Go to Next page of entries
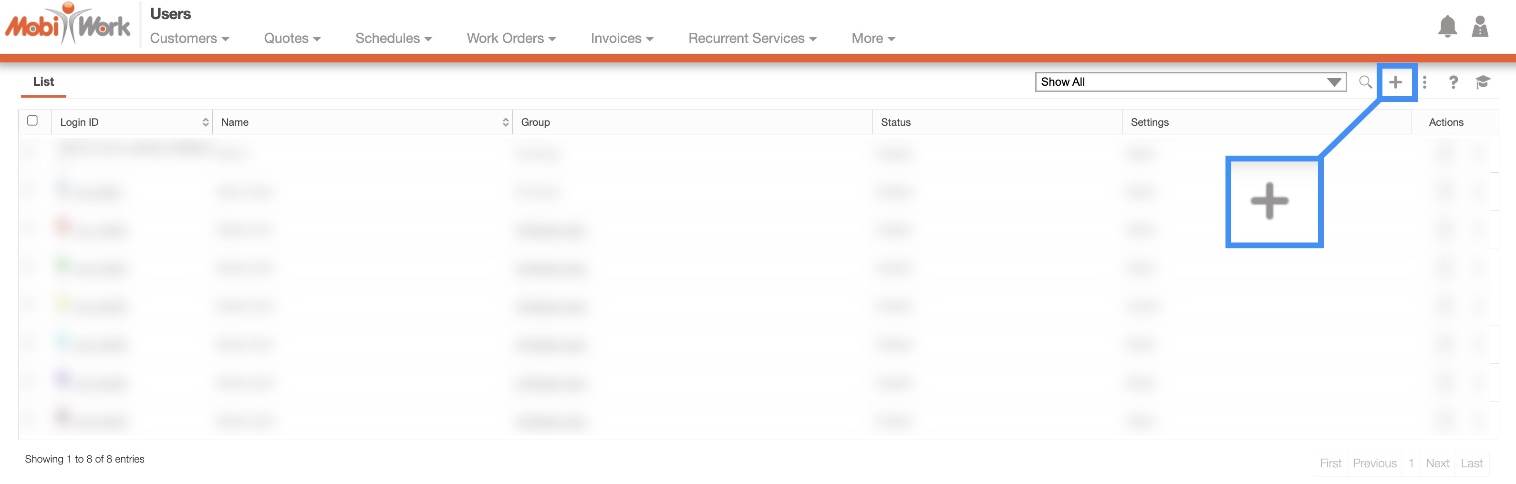The width and height of the screenshot is (1516, 484). (x=1436, y=464)
